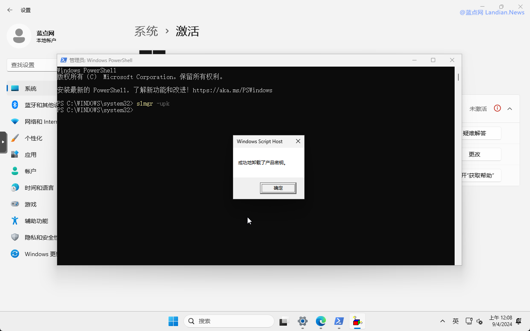Select 游戏 in the sidebar
The image size is (530, 331).
click(31, 204)
